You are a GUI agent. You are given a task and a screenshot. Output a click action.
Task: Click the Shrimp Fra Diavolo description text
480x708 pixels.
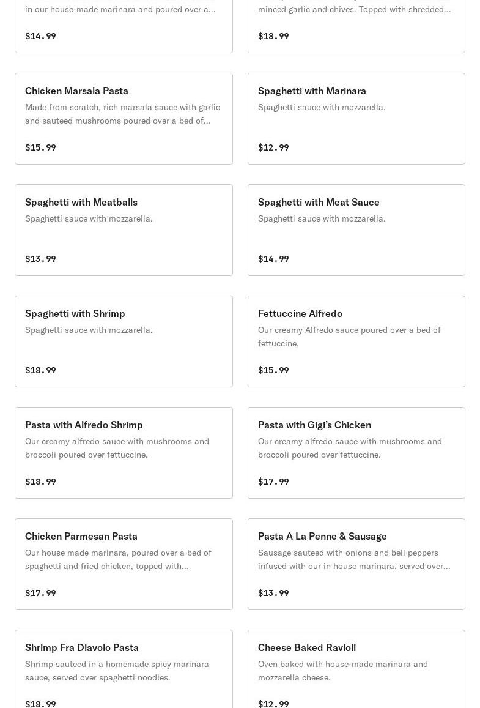pyautogui.click(x=117, y=671)
